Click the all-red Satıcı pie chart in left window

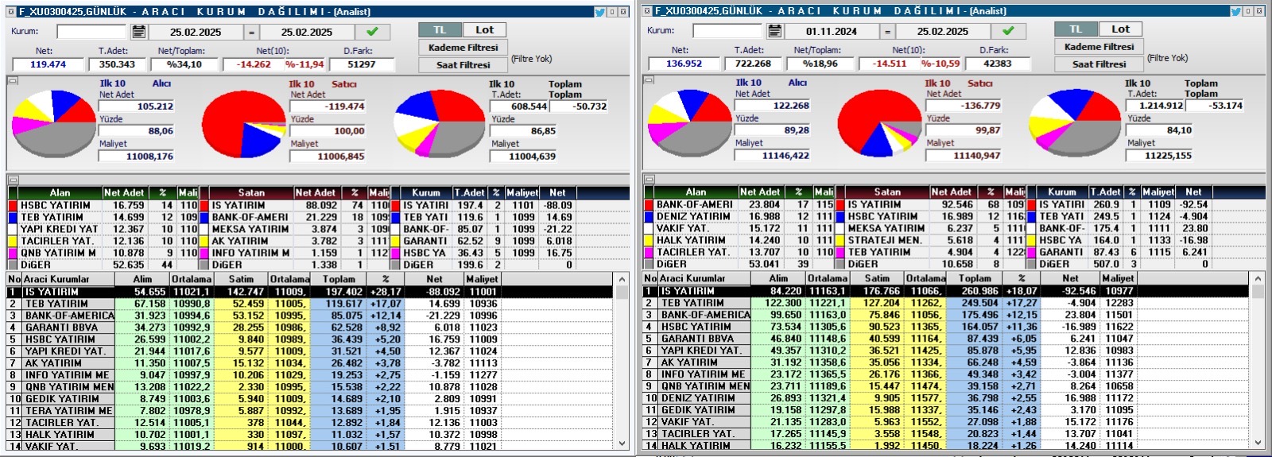pos(243,124)
